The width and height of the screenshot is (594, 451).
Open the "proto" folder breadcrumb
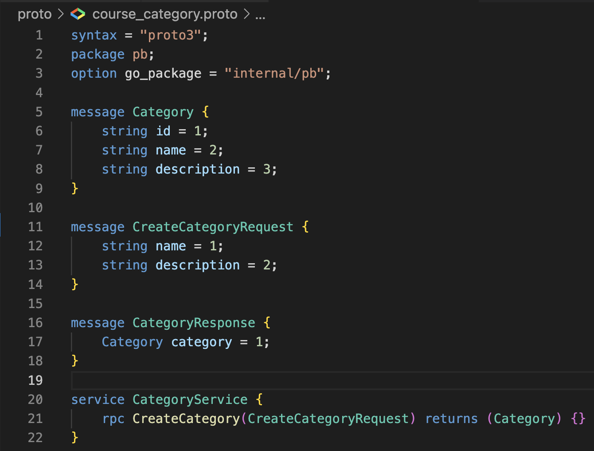[x=35, y=14]
